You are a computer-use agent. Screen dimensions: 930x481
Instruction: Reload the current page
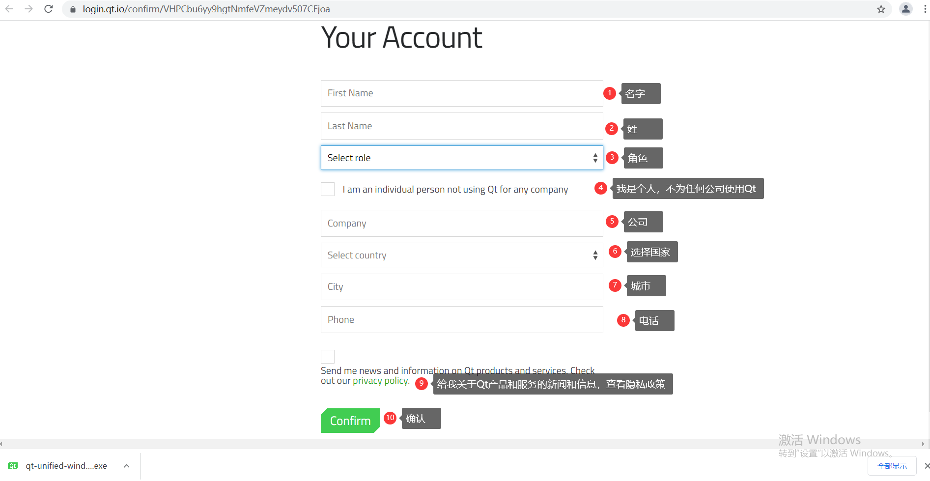pyautogui.click(x=48, y=9)
